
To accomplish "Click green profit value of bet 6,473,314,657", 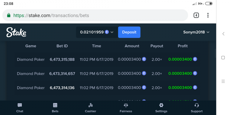I will (x=180, y=73).
